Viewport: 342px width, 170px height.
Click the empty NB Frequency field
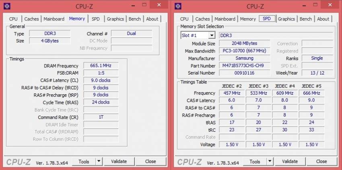(132, 48)
